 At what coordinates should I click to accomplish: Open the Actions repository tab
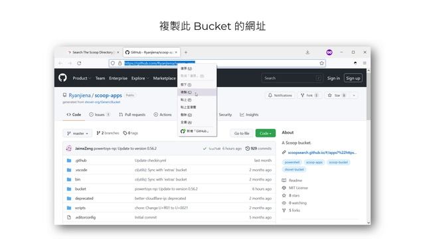[x=163, y=115]
